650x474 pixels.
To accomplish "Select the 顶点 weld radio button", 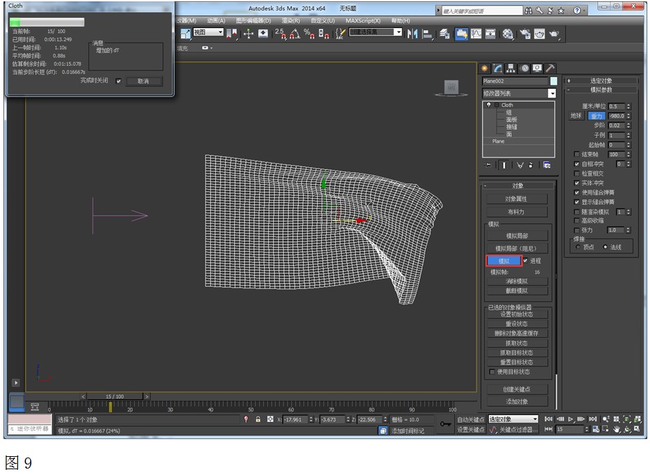I will pos(578,247).
